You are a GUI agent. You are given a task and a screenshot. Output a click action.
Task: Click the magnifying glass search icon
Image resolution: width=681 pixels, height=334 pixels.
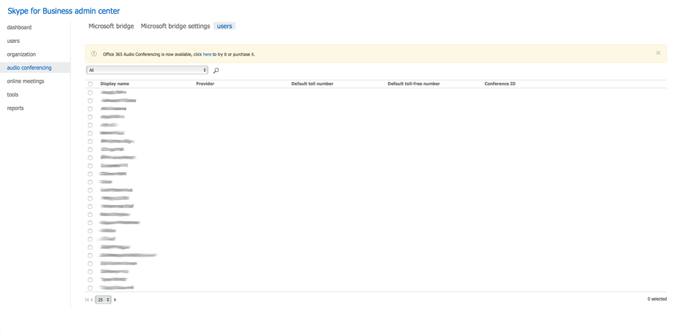tap(216, 70)
